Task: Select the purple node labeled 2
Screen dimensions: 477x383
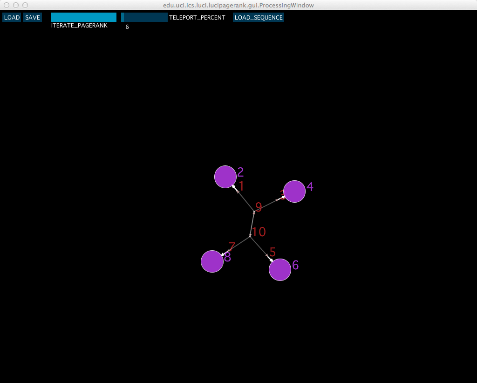Action: coord(225,177)
